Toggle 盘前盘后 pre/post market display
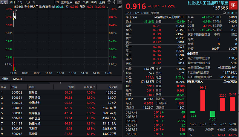This screenshot has width=239, height=137. [x=67, y=2]
